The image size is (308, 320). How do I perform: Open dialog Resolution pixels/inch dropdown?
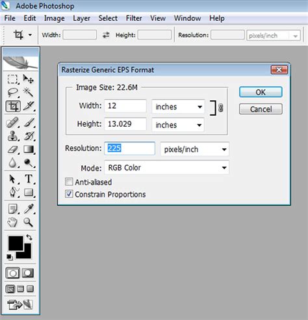tap(194, 149)
